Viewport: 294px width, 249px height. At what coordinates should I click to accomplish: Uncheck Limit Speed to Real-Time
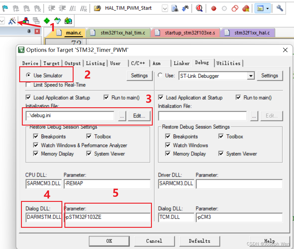click(28, 85)
